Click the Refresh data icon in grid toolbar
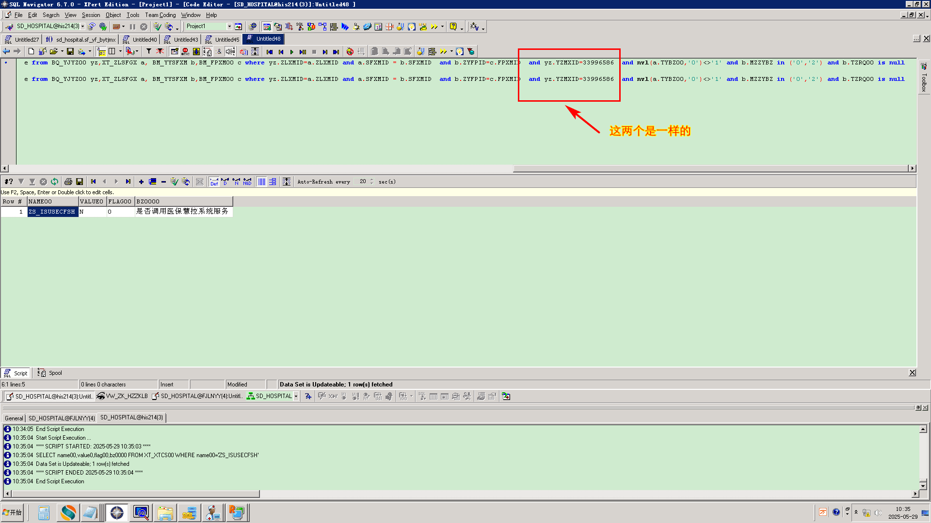This screenshot has height=523, width=931. click(55, 182)
